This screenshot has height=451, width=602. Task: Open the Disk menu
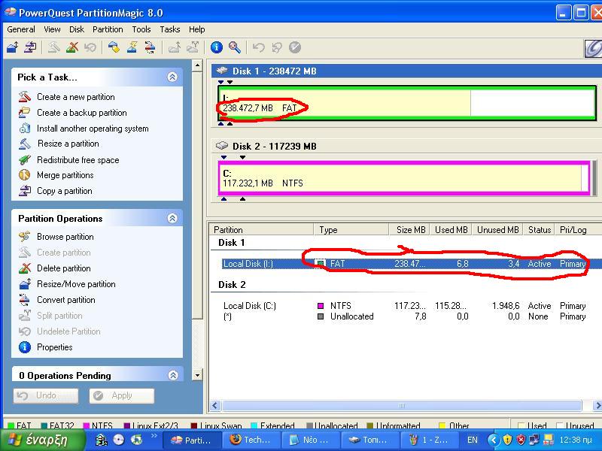point(77,29)
